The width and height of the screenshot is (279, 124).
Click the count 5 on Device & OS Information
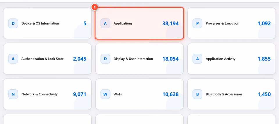pos(85,23)
